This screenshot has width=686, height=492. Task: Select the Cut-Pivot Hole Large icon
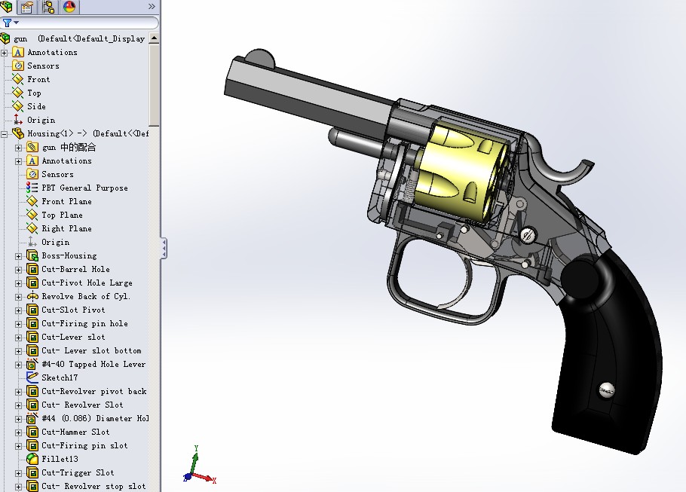32,283
